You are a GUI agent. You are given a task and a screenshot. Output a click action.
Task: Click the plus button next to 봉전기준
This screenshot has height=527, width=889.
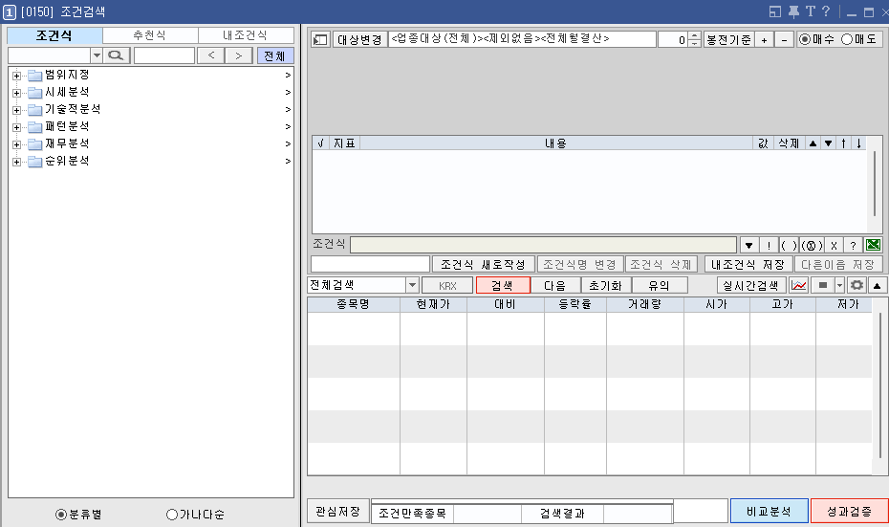(x=765, y=40)
